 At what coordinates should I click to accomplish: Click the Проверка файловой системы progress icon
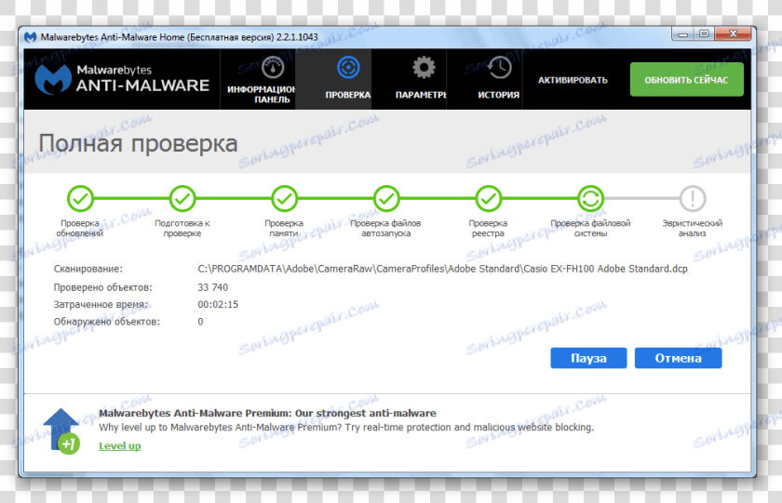[590, 199]
